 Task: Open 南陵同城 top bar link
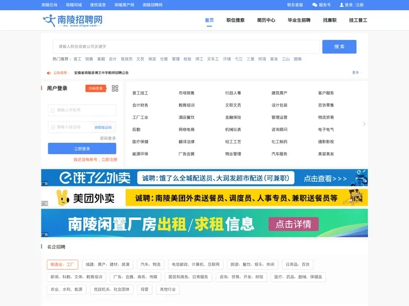(74, 5)
